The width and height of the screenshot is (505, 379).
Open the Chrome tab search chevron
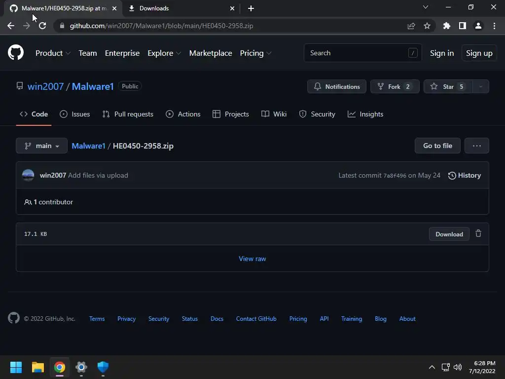click(426, 7)
